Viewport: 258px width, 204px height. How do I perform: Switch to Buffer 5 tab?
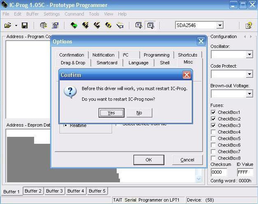pos(97,191)
